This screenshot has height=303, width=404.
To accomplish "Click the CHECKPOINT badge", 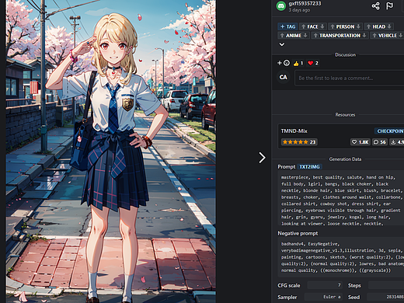I will (x=389, y=131).
